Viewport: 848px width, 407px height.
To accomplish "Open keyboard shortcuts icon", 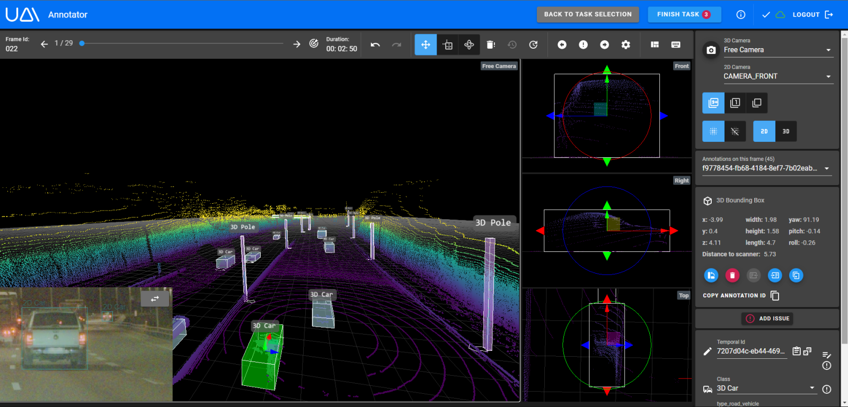I will (676, 45).
